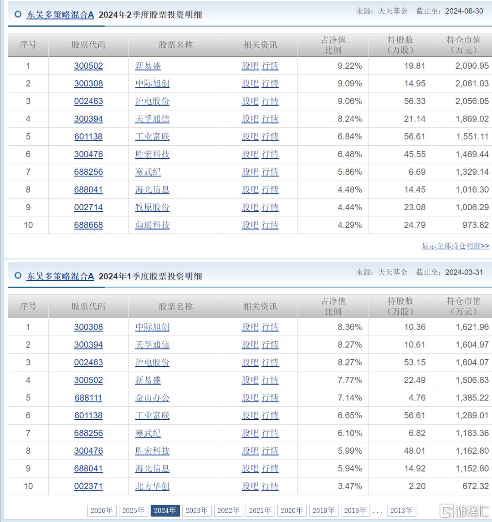This screenshot has height=522, width=492.
Task: Click 持股数 column header in Q2 table
Action: (x=400, y=45)
